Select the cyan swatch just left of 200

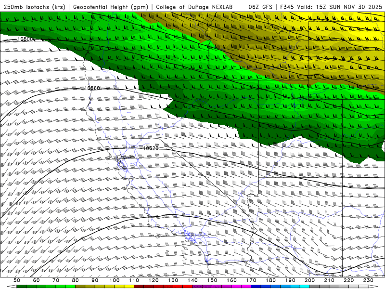[x=305, y=287]
